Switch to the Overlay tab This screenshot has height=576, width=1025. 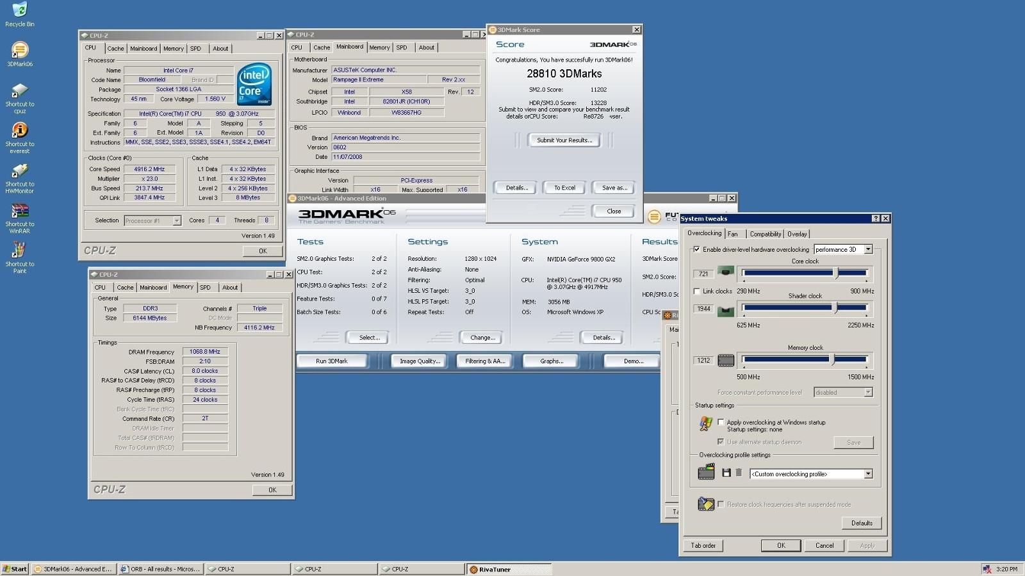797,234
